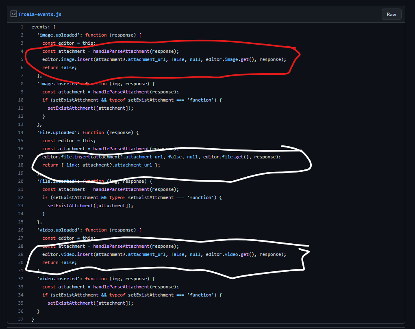Screen dimensions: 415x329
Task: Click 'const attachment' on line 33
Action: 63,287
